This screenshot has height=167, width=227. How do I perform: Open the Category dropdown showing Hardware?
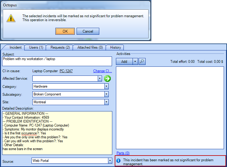tap(106, 86)
